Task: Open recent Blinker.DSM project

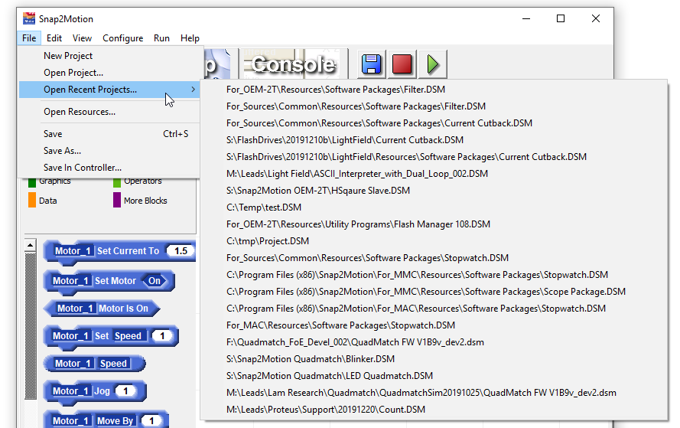Action: (434, 359)
